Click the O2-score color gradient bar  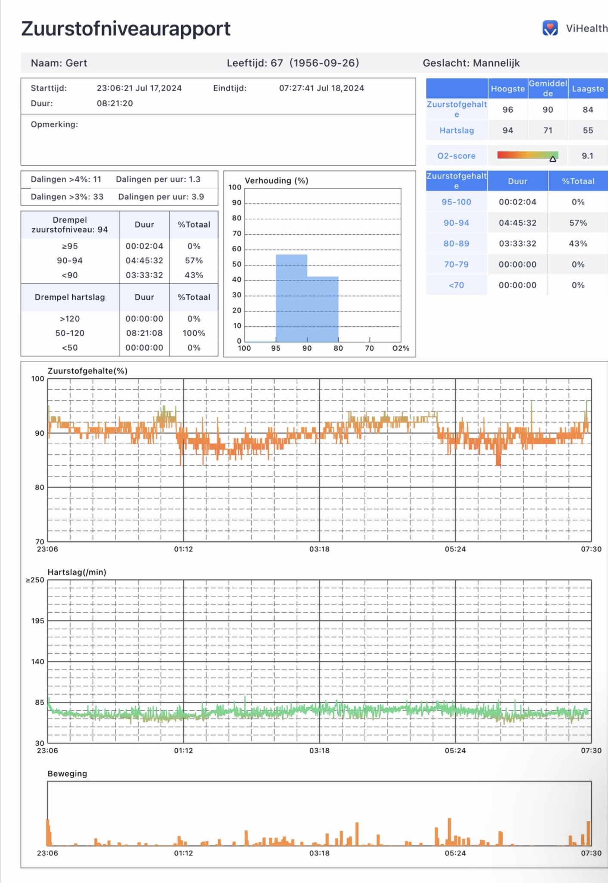(527, 155)
